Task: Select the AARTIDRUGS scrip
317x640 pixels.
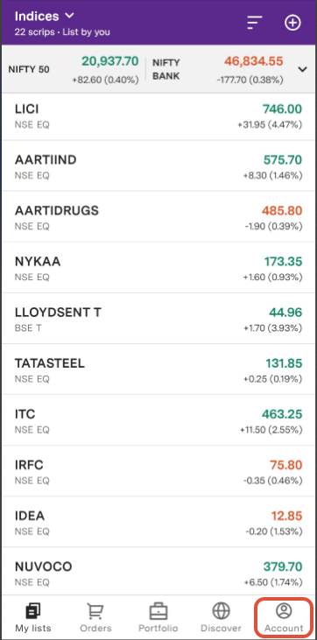Action: pyautogui.click(x=158, y=218)
